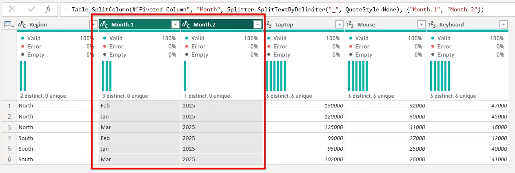Image resolution: width=515 pixels, height=173 pixels.
Task: Click the ABC type icon of Region column
Action: tap(22, 25)
